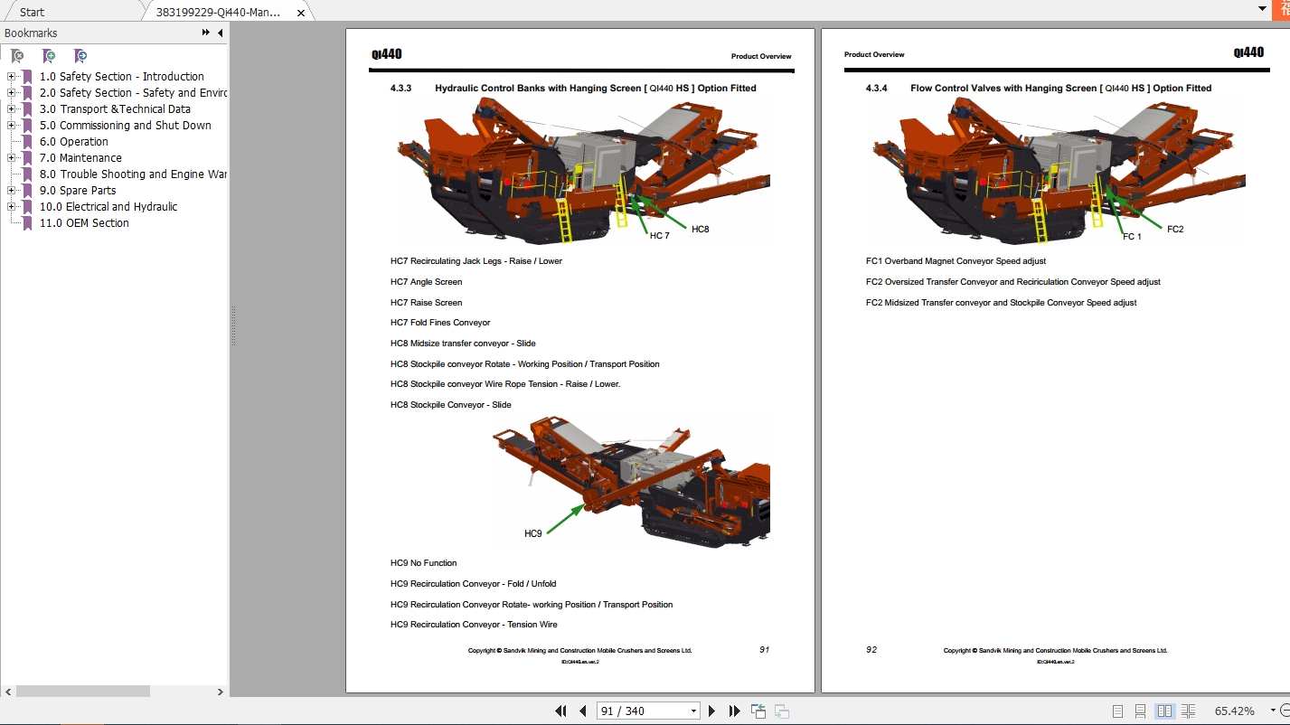Screen dimensions: 1290x725
Task: Open the zoom percentage dropdown
Action: tap(1271, 711)
